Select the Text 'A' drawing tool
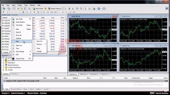The width and height of the screenshot is (170, 95). [x=31, y=12]
